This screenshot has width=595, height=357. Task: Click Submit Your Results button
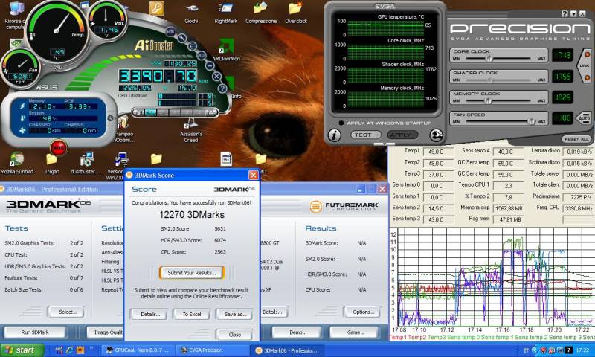click(x=192, y=273)
